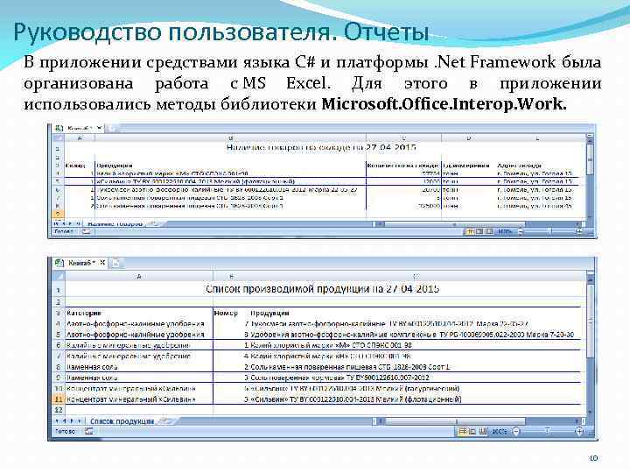Open new document icon beside lower Книга6 tab
This screenshot has width=630, height=473.
click(x=115, y=263)
